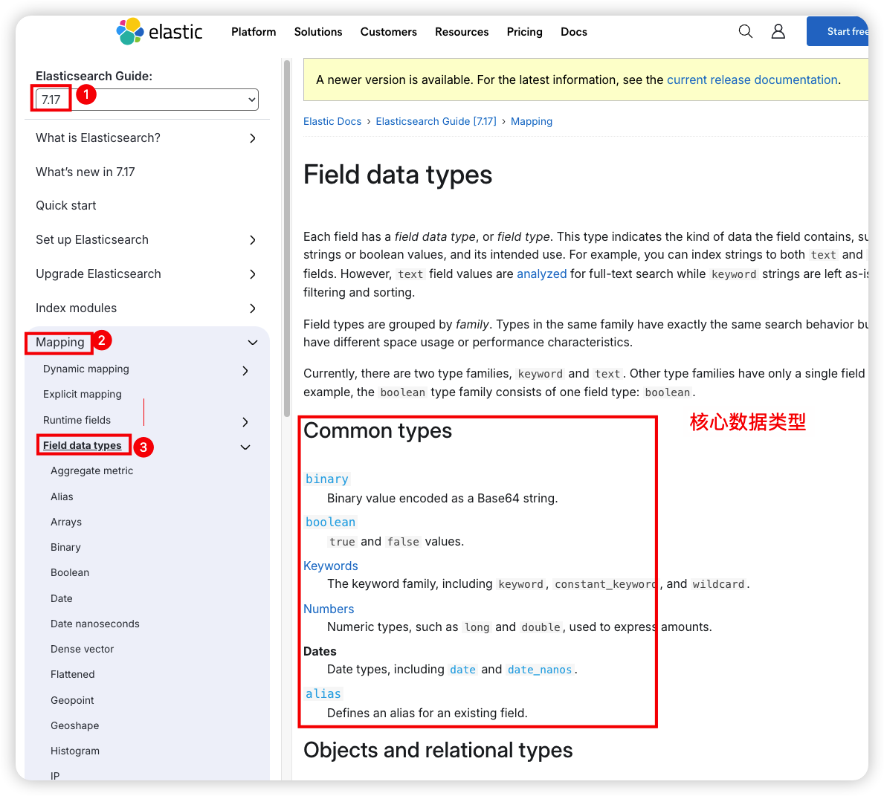Click the sidebar vertical scrollbar
Screen dimensions: 884x796
(x=287, y=238)
